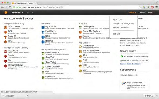Switch to AWS Management Console tab
Screen dimensions: 159x99
[x=24, y=3]
